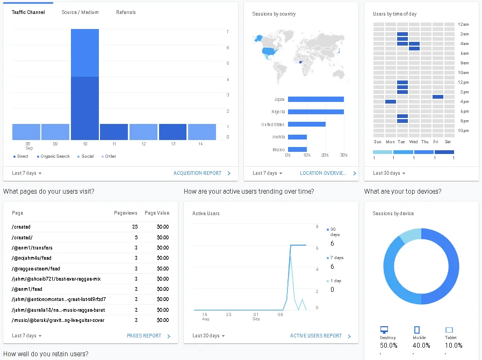The image size is (482, 360).
Task: Open Last 7 days dropdown under pages table
Action: click(27, 336)
